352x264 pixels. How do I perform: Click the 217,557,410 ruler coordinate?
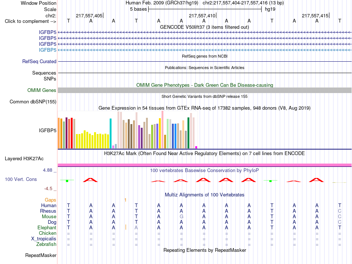click(x=202, y=16)
